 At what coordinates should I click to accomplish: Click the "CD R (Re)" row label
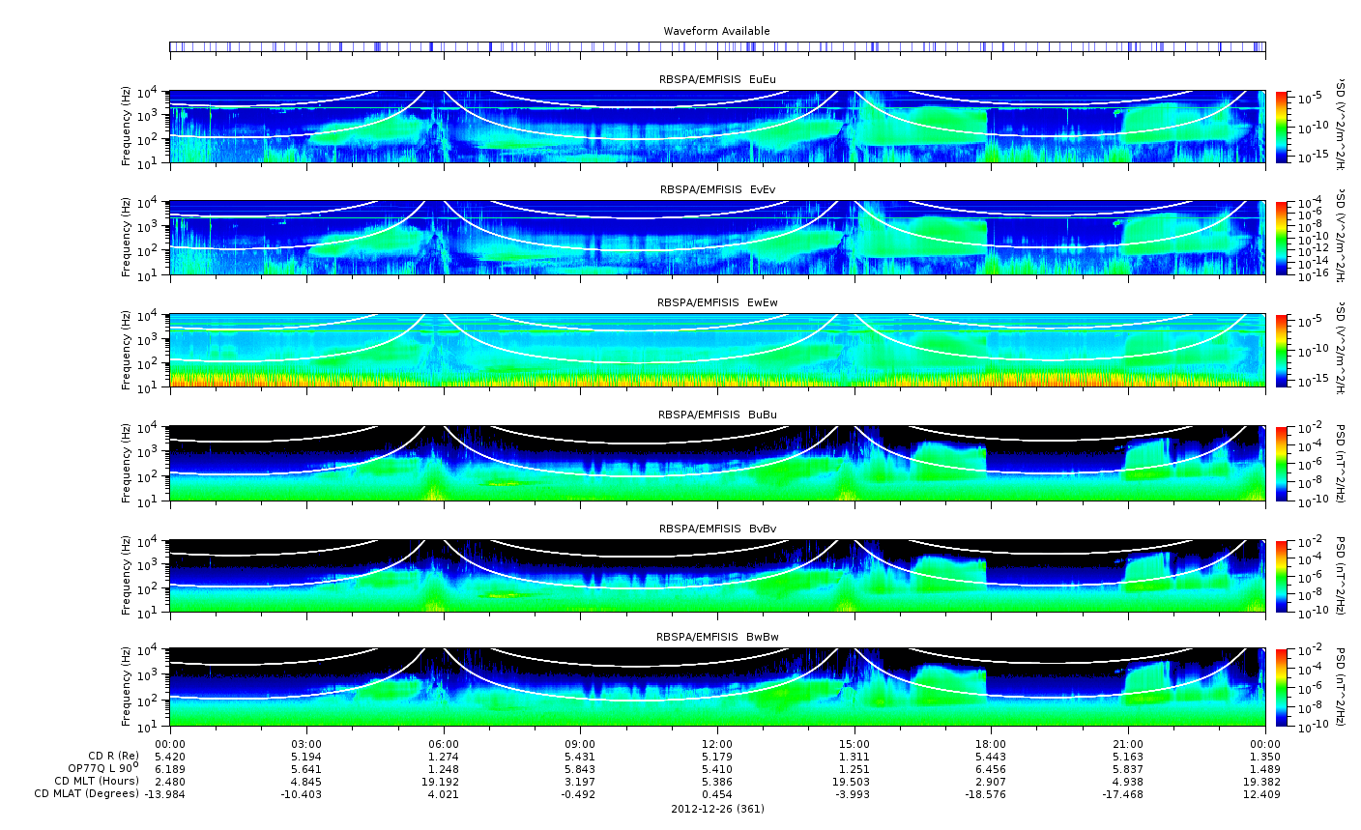[113, 755]
